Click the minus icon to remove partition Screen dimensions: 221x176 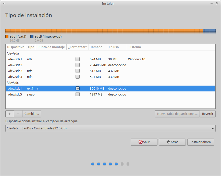18,114
